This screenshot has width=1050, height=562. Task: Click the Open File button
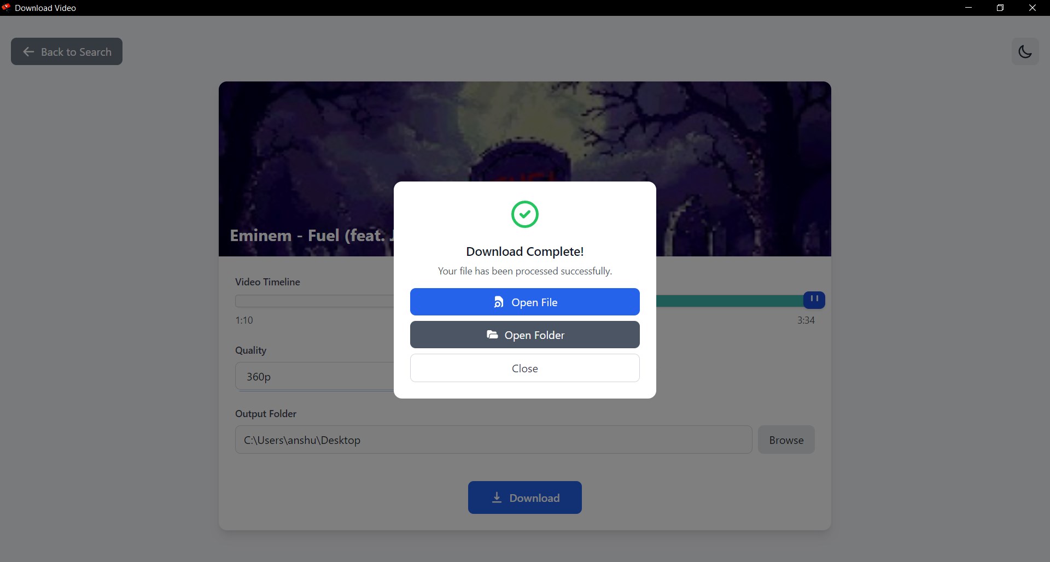[x=525, y=302]
